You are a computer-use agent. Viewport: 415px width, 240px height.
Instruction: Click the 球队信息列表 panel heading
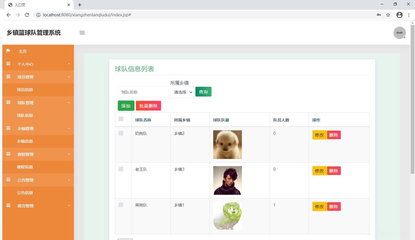tap(135, 69)
